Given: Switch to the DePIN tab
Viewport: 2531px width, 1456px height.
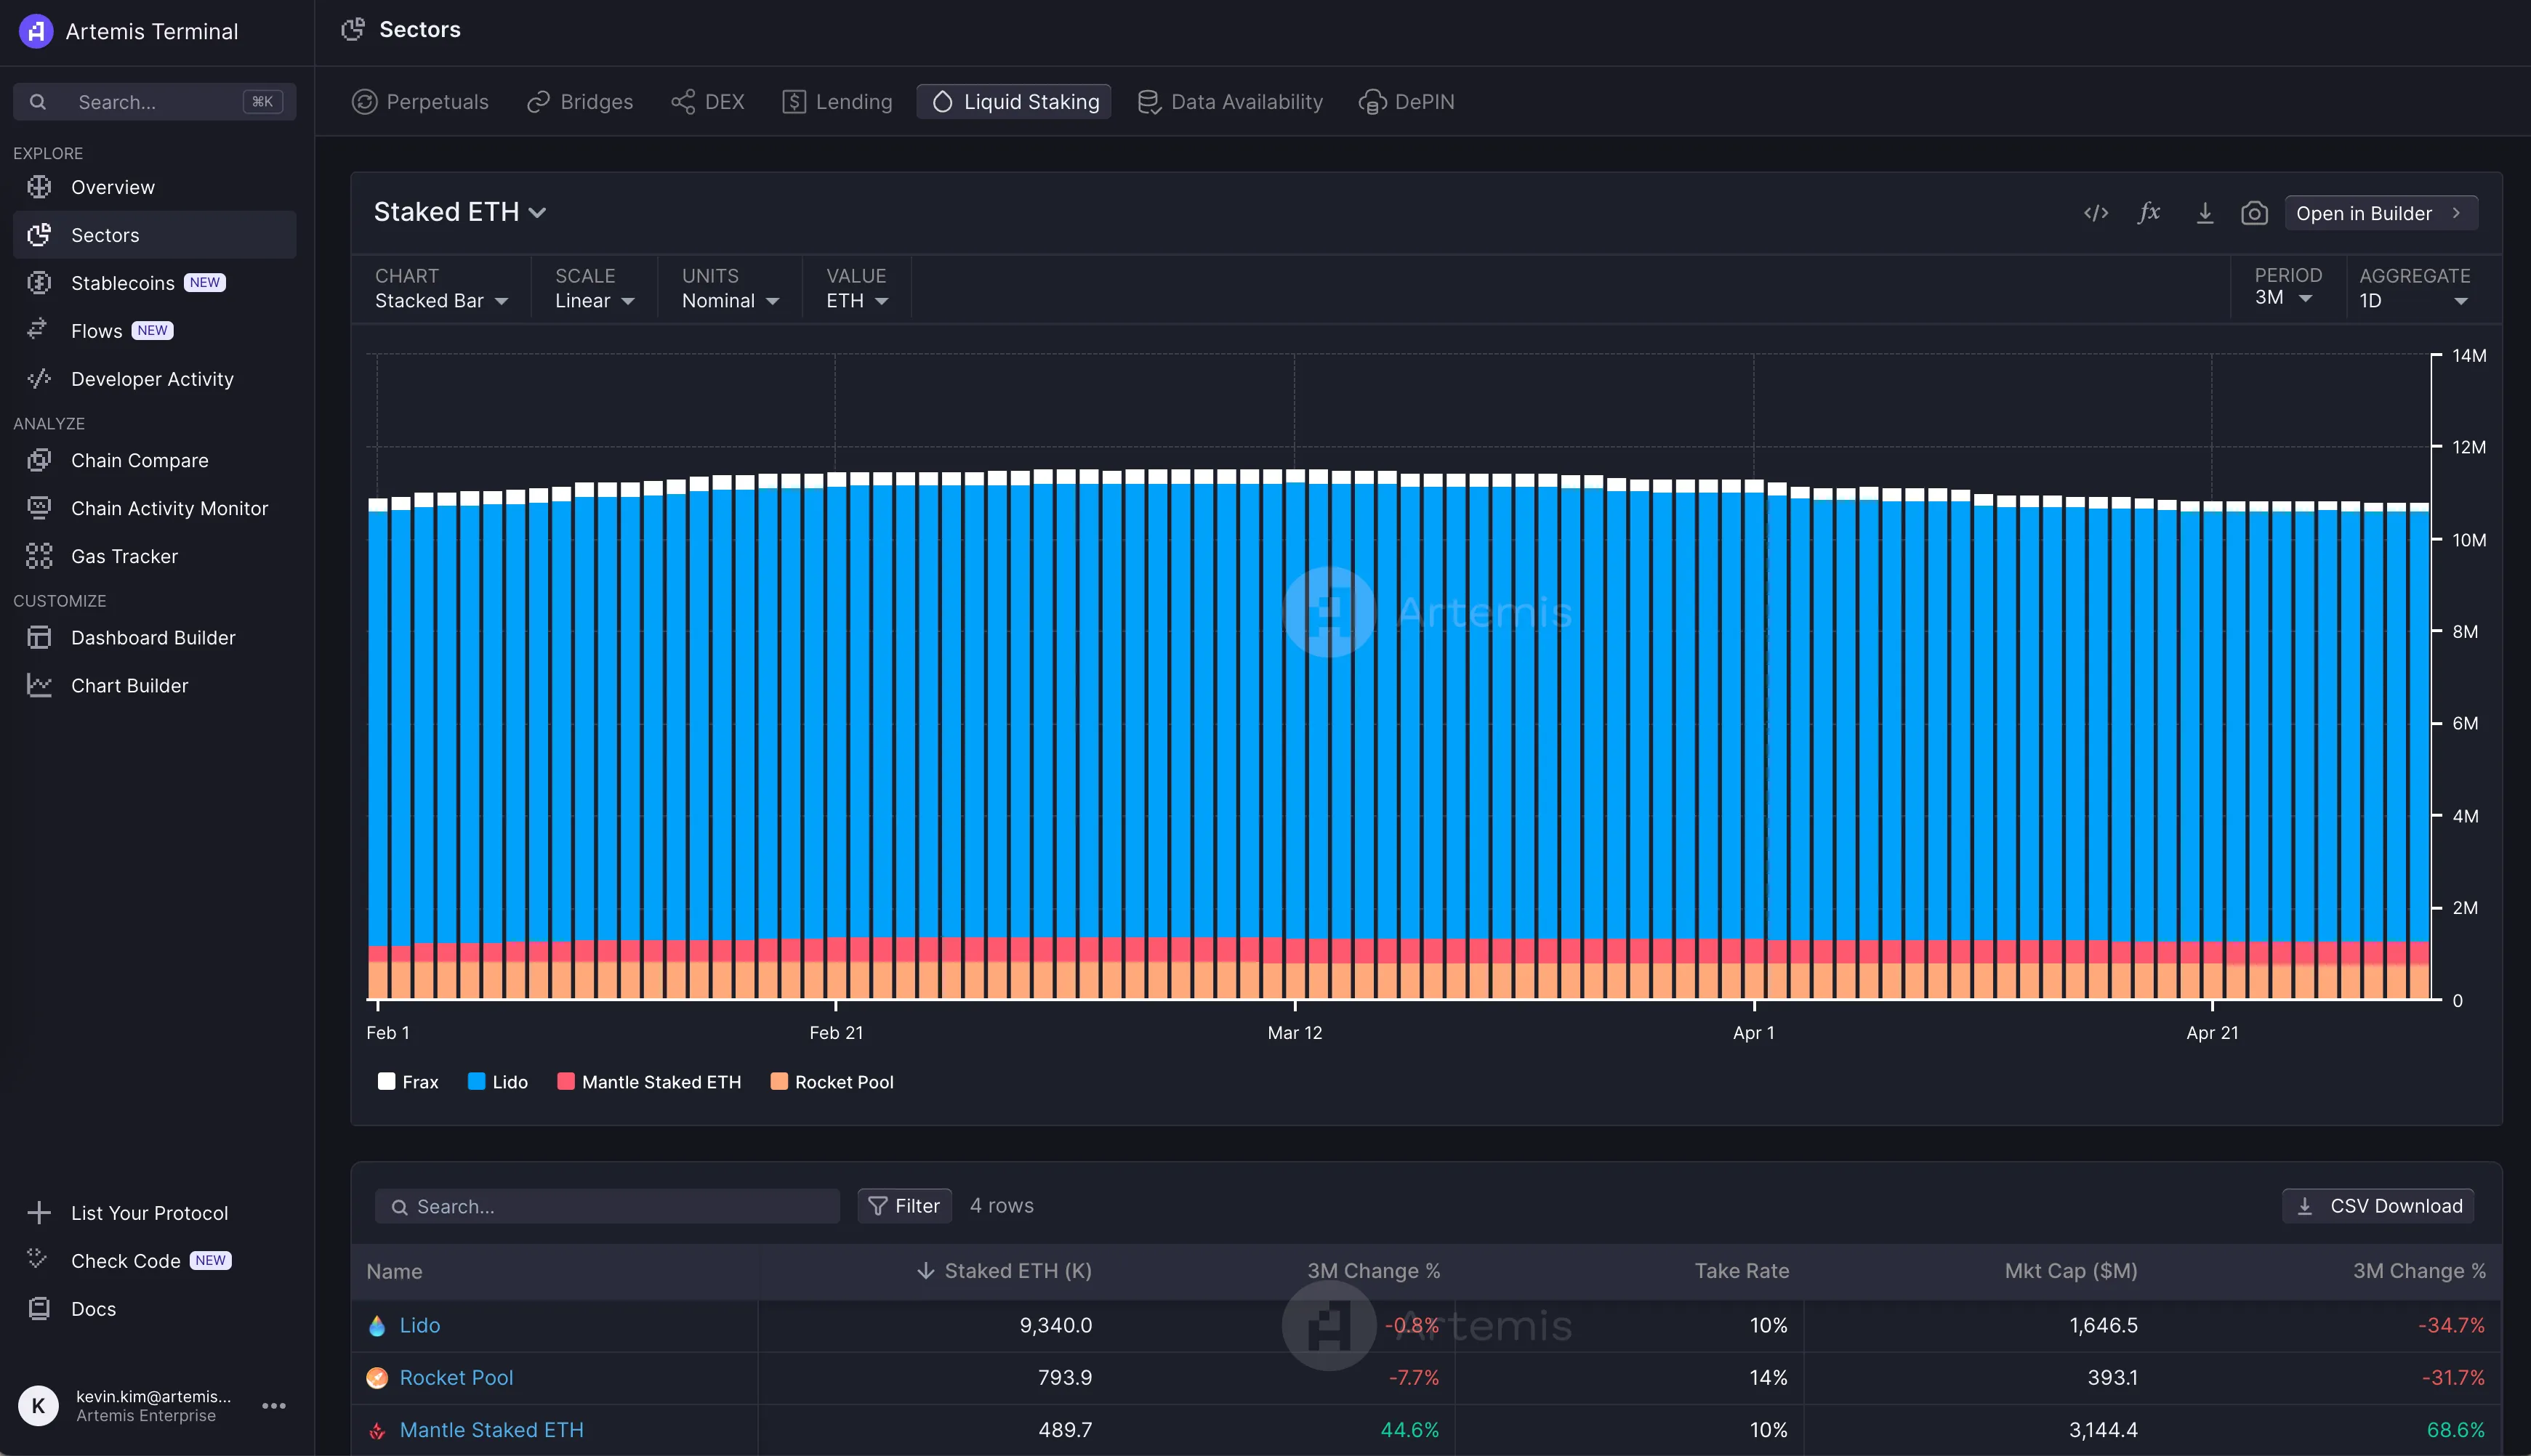Looking at the screenshot, I should [1407, 102].
